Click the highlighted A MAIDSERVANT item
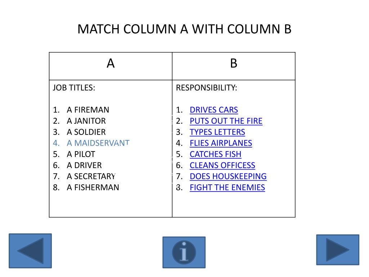The image size is (369, 277). pyautogui.click(x=98, y=143)
